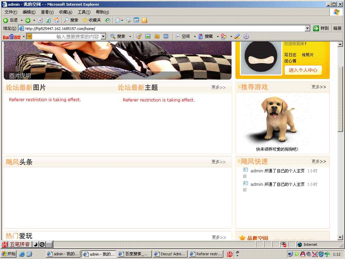Click the vertical scrollbar down arrow
345x259 pixels.
[x=340, y=238]
